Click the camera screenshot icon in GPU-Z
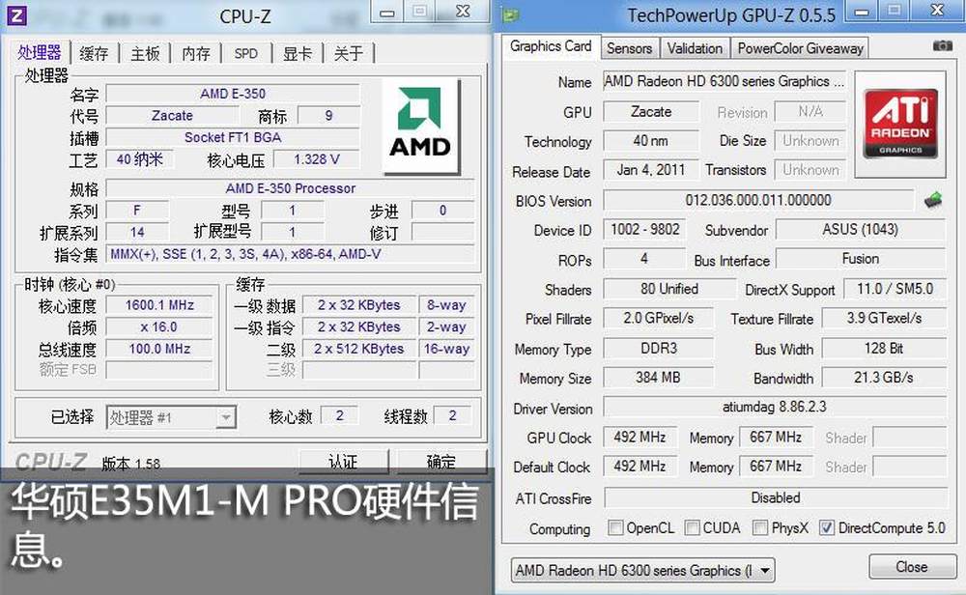This screenshot has width=966, height=595. pos(942,46)
